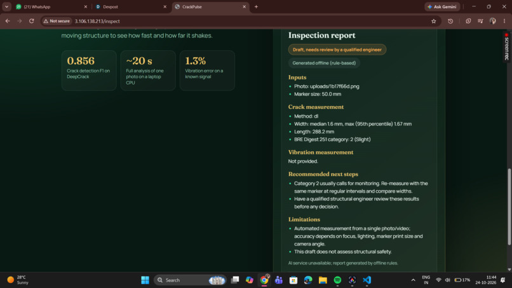
Task: Click 'Length: 288.2 mm' line
Action: (314, 132)
